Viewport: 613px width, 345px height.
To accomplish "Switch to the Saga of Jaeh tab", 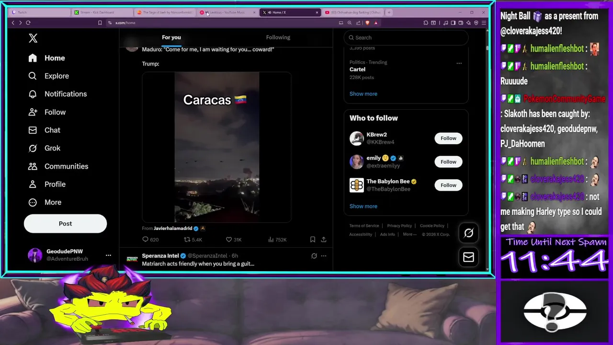I will click(x=165, y=12).
